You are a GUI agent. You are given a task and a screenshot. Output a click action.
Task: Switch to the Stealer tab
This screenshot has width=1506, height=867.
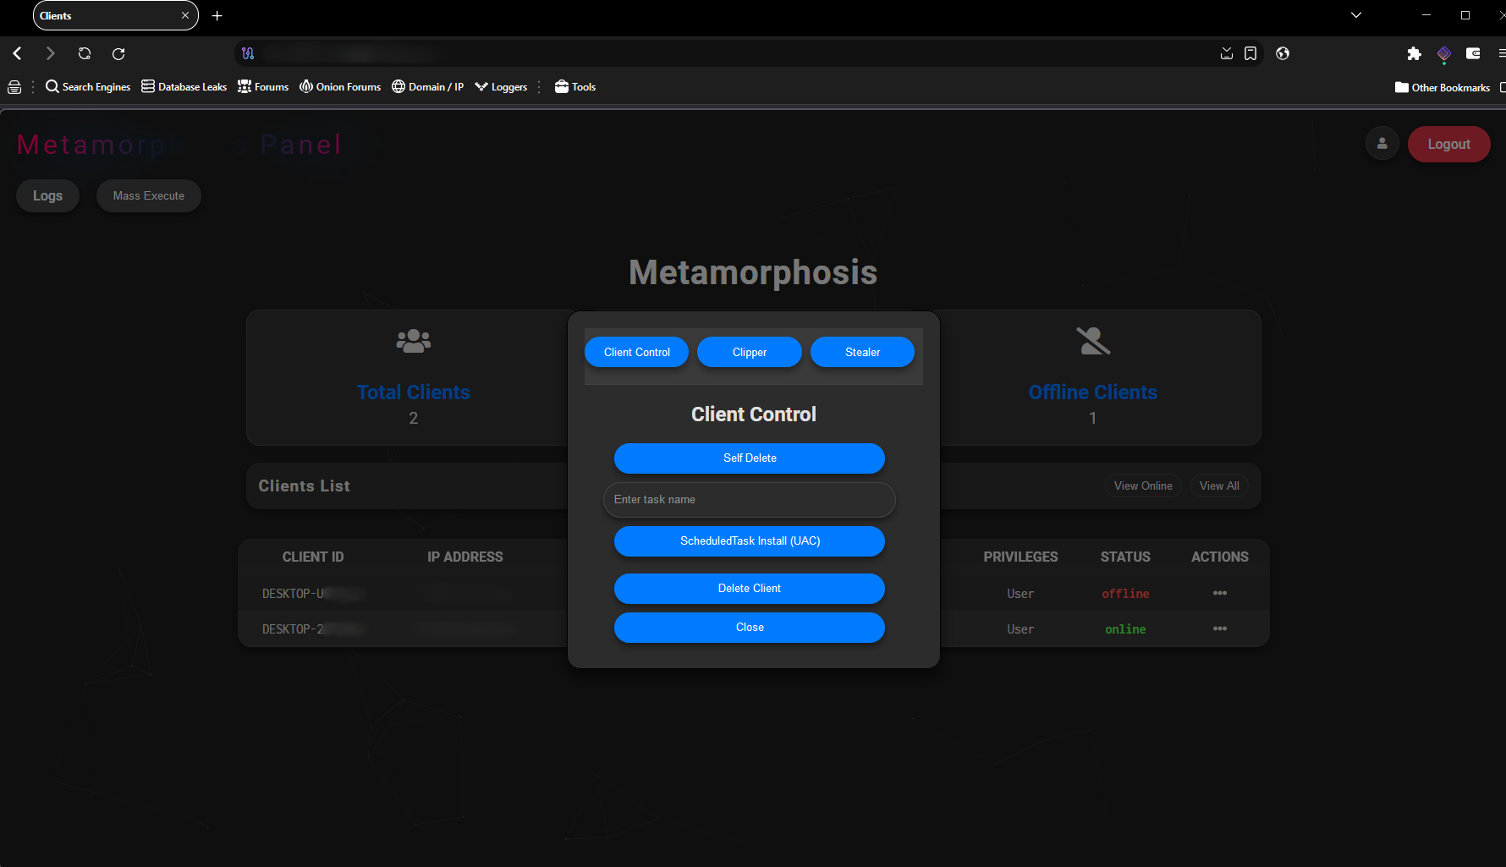point(862,352)
